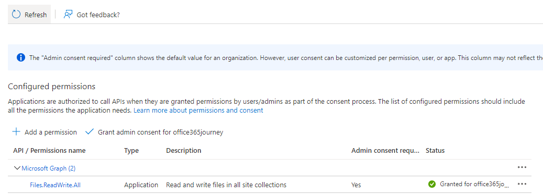Click the feedback person icon
The width and height of the screenshot is (543, 194).
pyautogui.click(x=68, y=15)
